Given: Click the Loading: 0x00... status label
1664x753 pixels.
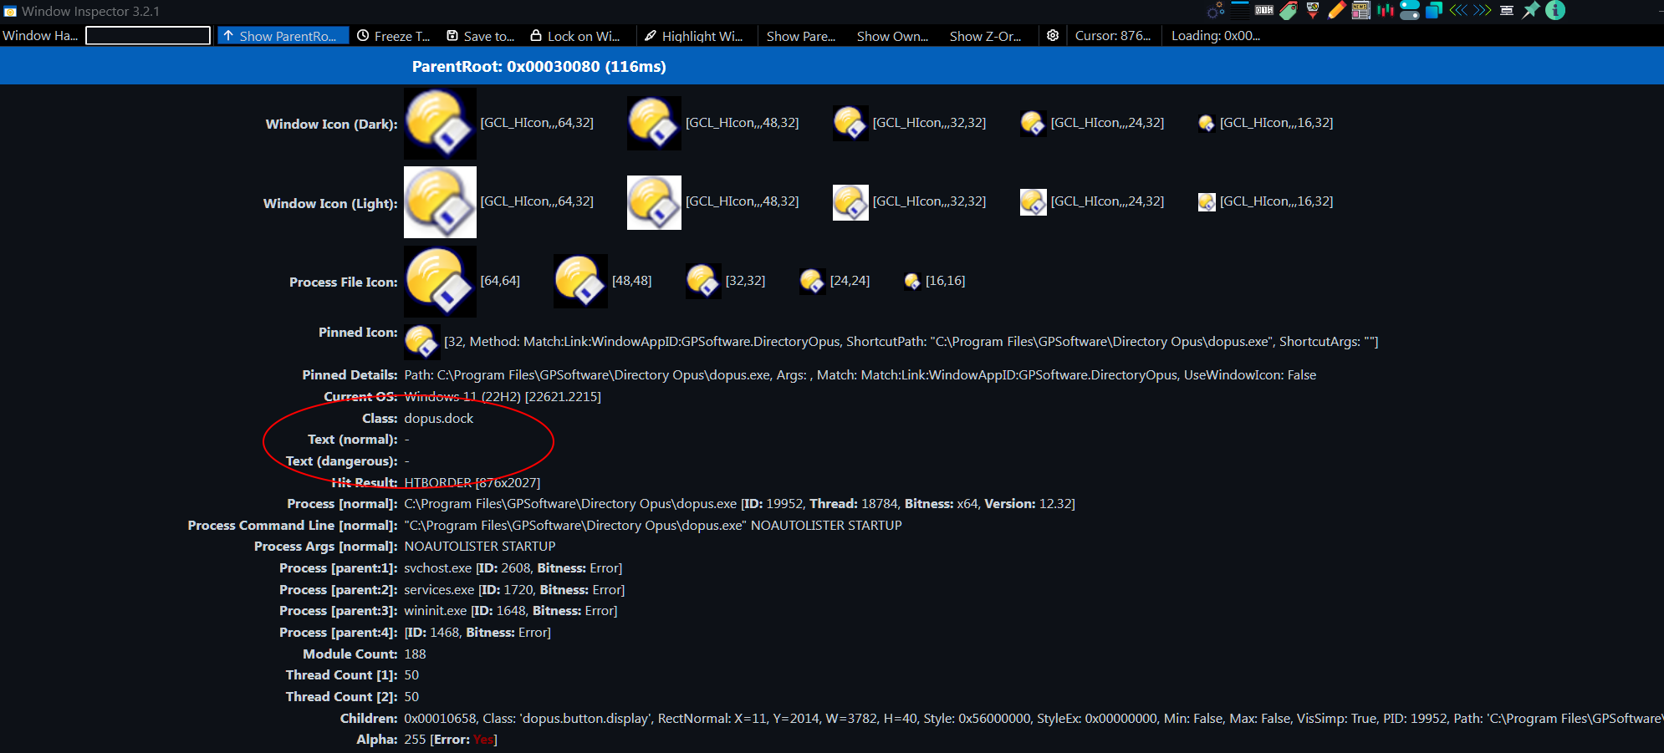Looking at the screenshot, I should tap(1216, 35).
